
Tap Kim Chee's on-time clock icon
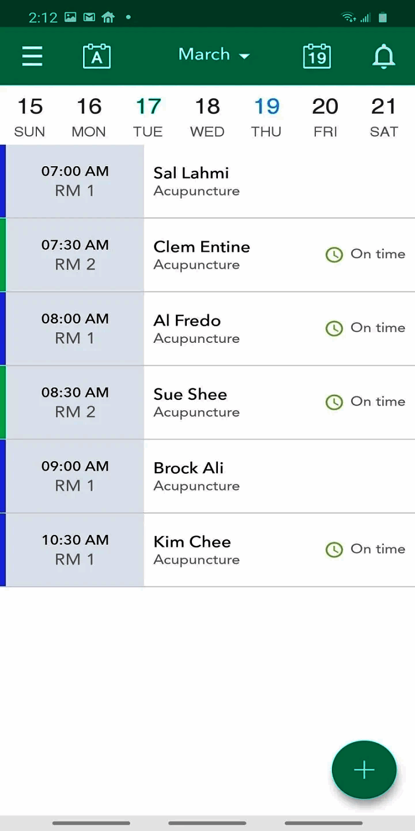[x=334, y=549]
